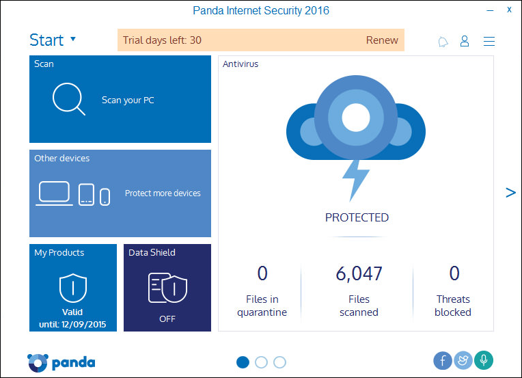Open Panda's Facebook page icon
The height and width of the screenshot is (378, 522).
tap(443, 361)
